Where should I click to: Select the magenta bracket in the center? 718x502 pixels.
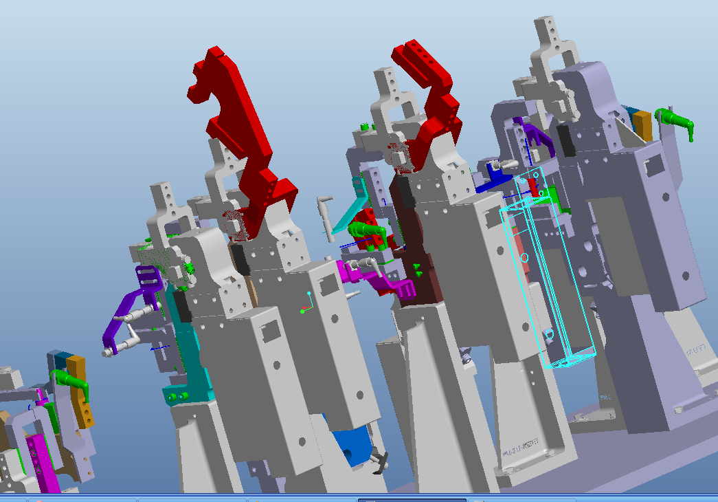(378, 280)
